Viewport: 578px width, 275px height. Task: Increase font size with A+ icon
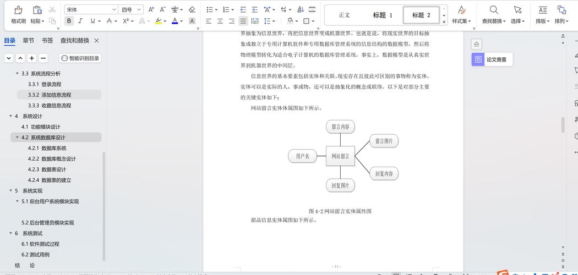pos(151,9)
